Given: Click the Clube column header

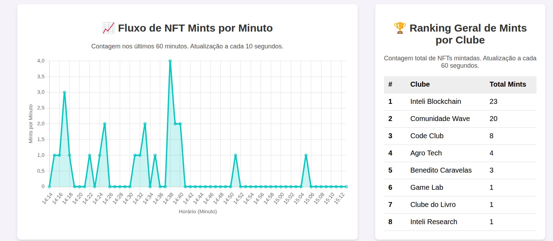Looking at the screenshot, I should pos(420,84).
